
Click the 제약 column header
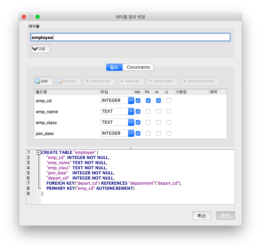(218, 92)
